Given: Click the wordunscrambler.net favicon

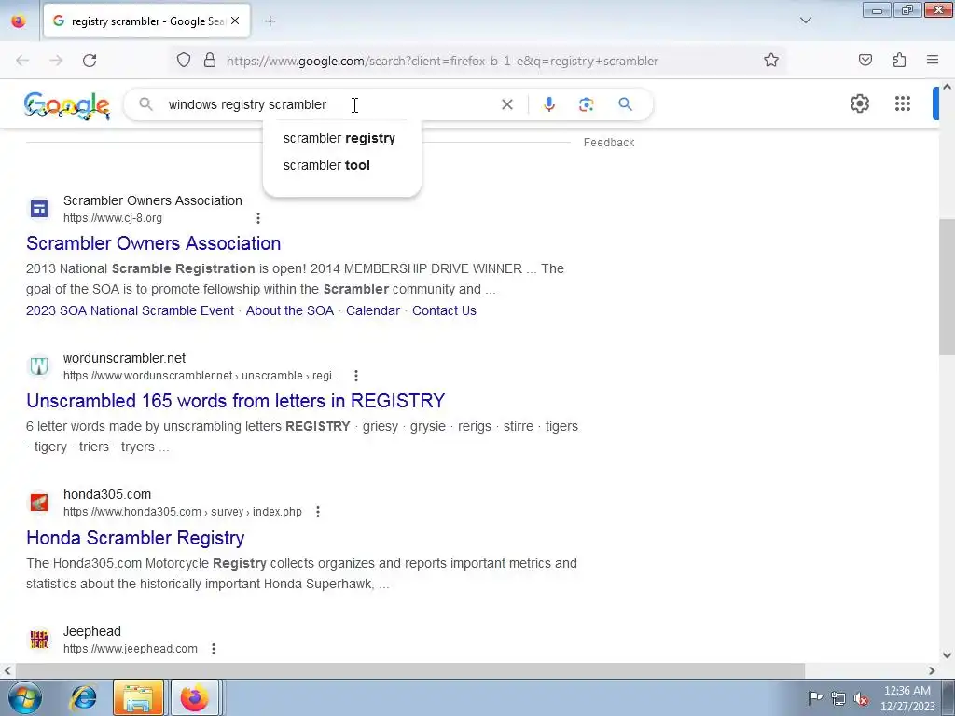Looking at the screenshot, I should 39,365.
